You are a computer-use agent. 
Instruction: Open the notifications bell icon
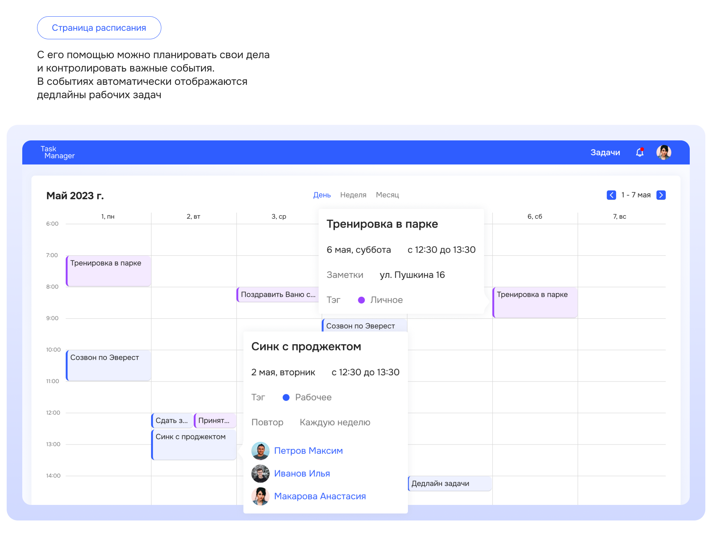pyautogui.click(x=640, y=152)
